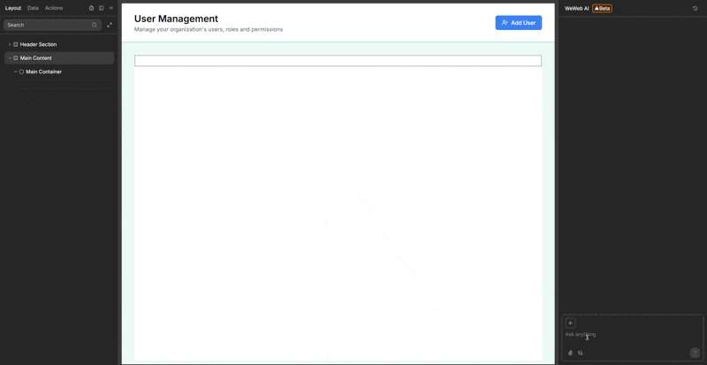Click the Beta badge
The width and height of the screenshot is (707, 365).
(602, 9)
